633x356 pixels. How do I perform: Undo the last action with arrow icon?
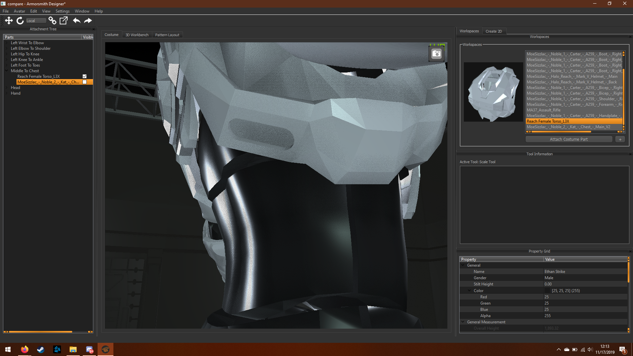click(76, 20)
